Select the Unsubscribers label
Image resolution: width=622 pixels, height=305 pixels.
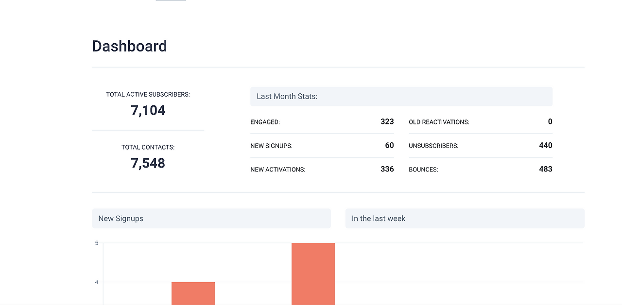pos(433,146)
